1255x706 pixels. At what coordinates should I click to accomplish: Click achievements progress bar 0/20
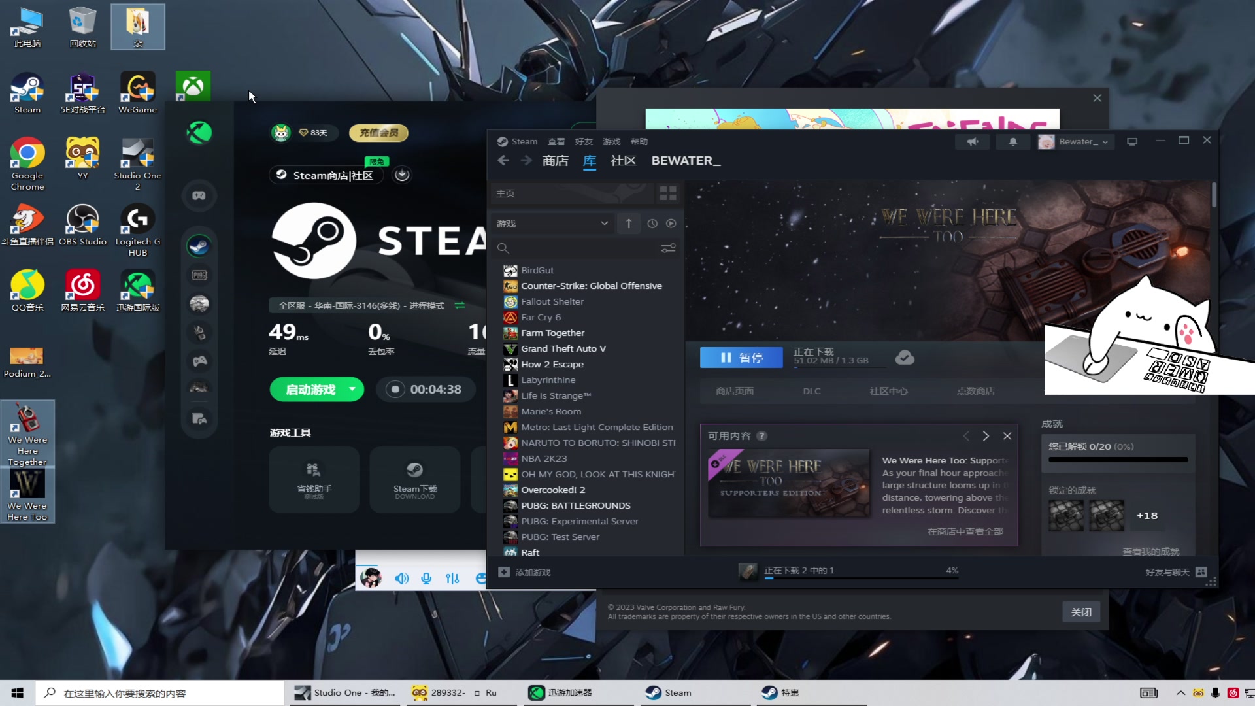[1118, 460]
